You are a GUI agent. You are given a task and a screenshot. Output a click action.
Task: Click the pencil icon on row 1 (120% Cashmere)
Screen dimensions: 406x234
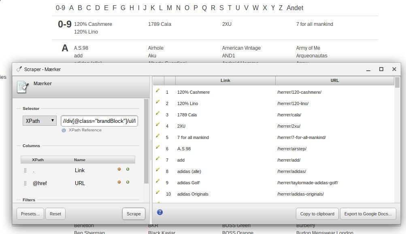158,91
